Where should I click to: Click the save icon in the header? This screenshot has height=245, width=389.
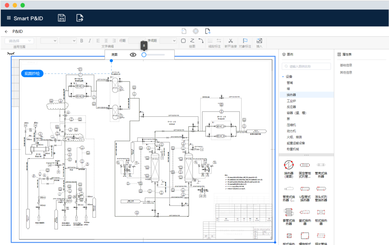[x=62, y=18]
